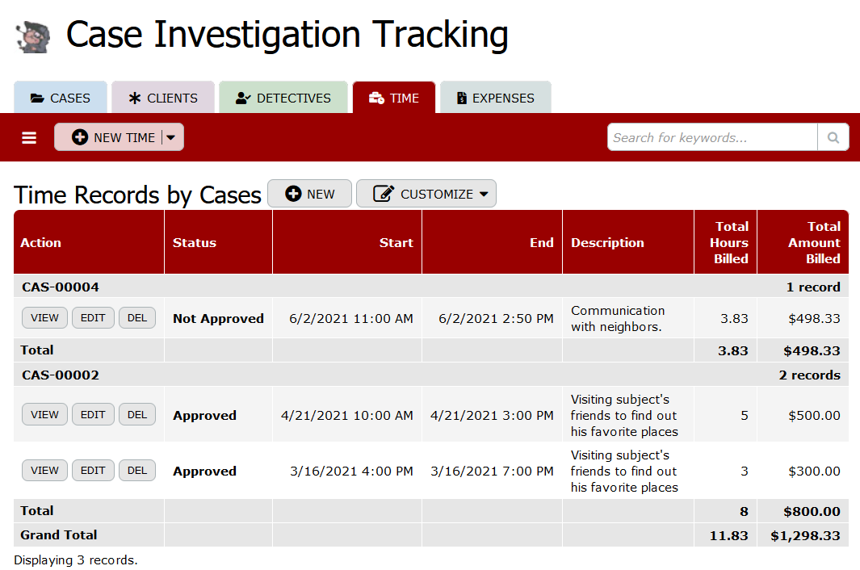Click the CAS-00002 group header

61,375
